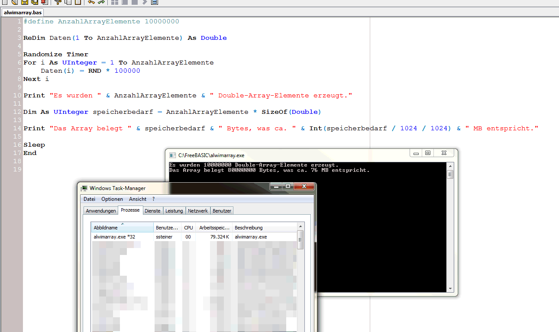Click the CPU value 00 cell
This screenshot has width=559, height=332.
(x=188, y=237)
